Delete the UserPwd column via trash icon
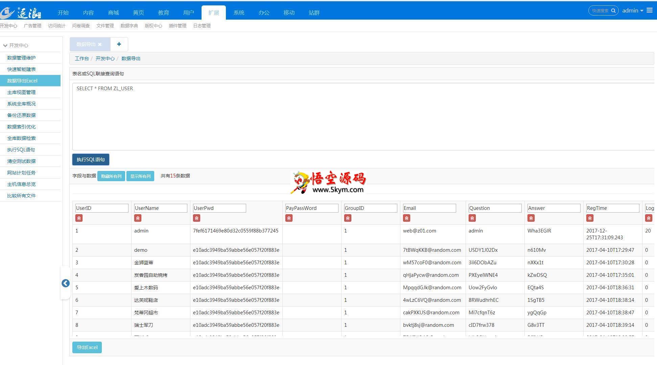657x365 pixels. click(196, 218)
